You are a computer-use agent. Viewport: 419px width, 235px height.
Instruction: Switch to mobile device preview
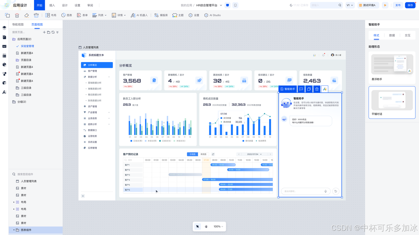pos(235,5)
